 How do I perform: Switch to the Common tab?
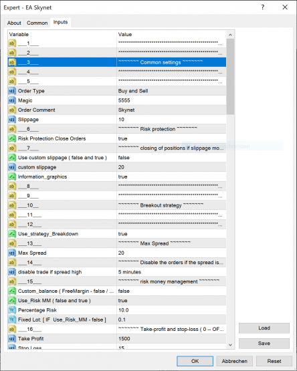[x=37, y=23]
